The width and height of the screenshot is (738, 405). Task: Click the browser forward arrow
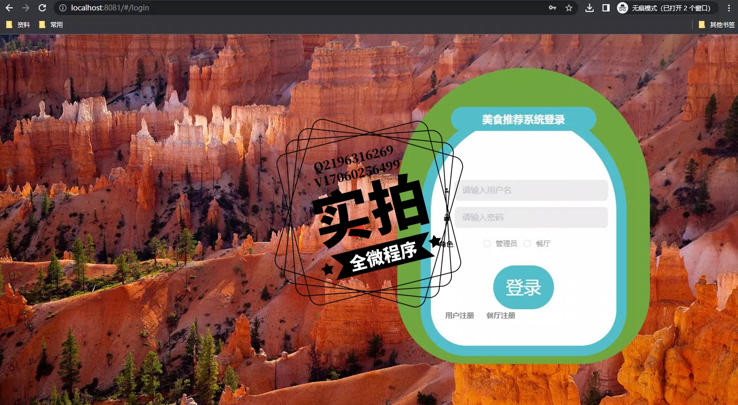[26, 8]
